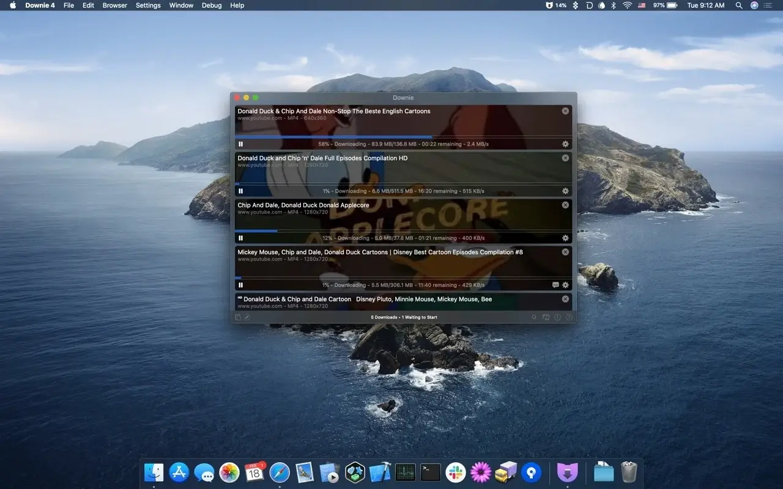Click the Dropbox icon in the menu bar
The image size is (783, 489).
[x=576, y=6]
